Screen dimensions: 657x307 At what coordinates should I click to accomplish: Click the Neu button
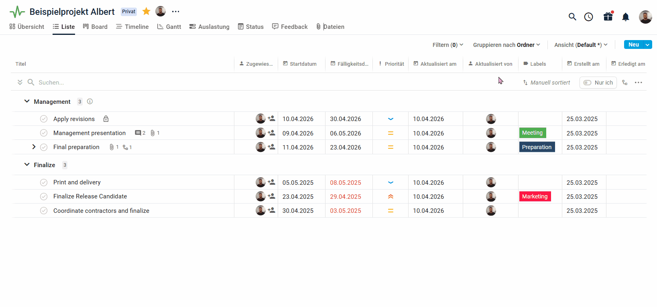point(633,45)
